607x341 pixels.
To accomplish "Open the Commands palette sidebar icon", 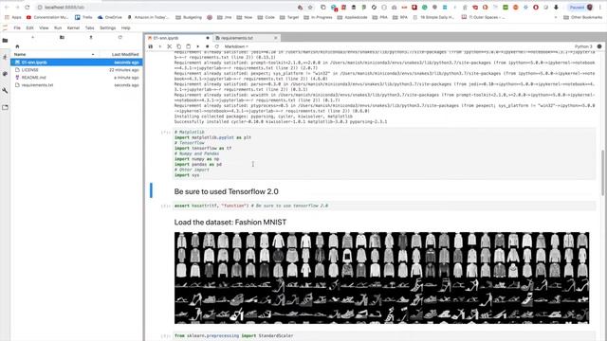I will [x=5, y=74].
